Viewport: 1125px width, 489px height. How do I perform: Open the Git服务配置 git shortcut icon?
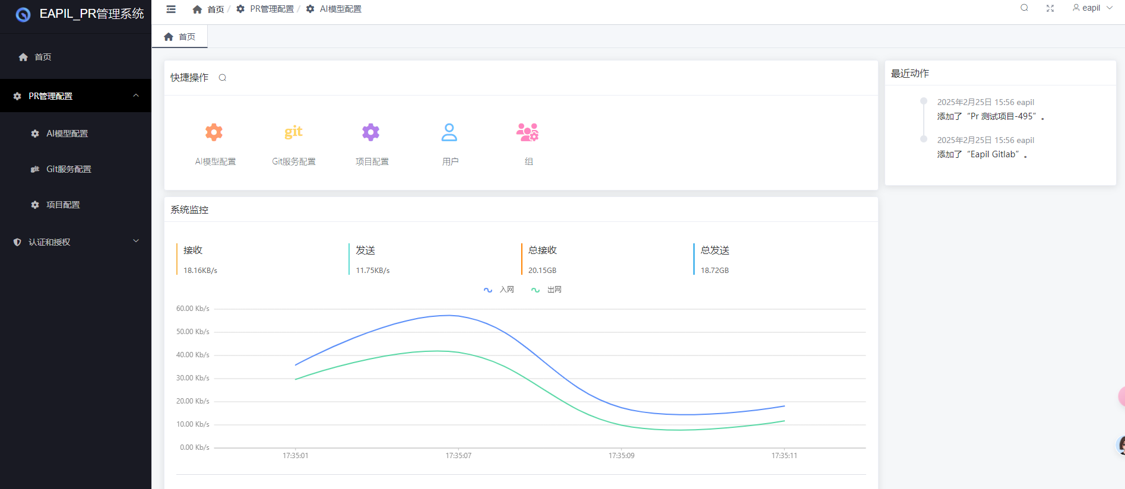[293, 132]
